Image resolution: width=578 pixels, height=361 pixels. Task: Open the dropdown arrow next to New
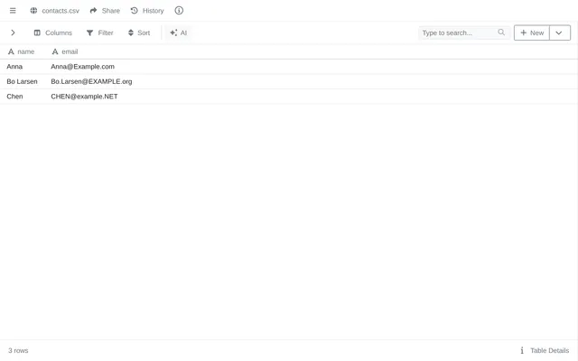point(559,32)
